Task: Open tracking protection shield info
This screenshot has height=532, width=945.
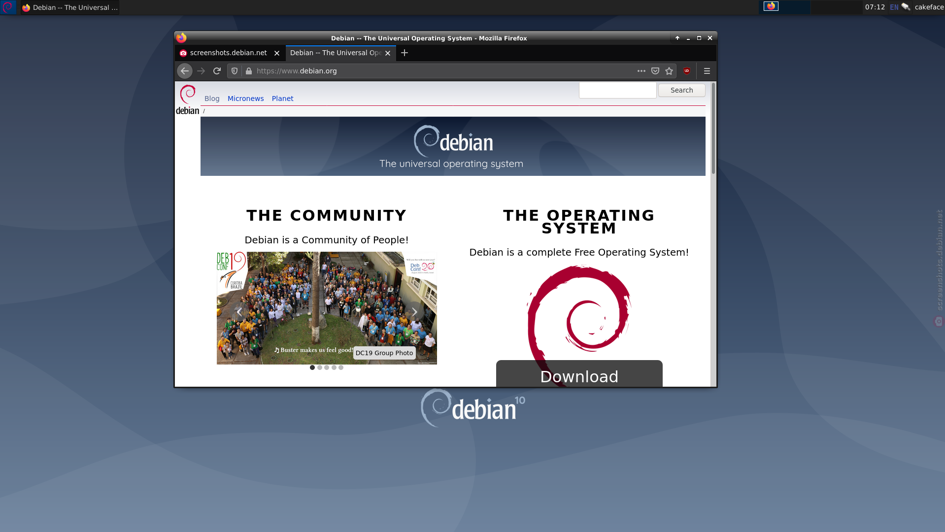Action: (x=235, y=71)
